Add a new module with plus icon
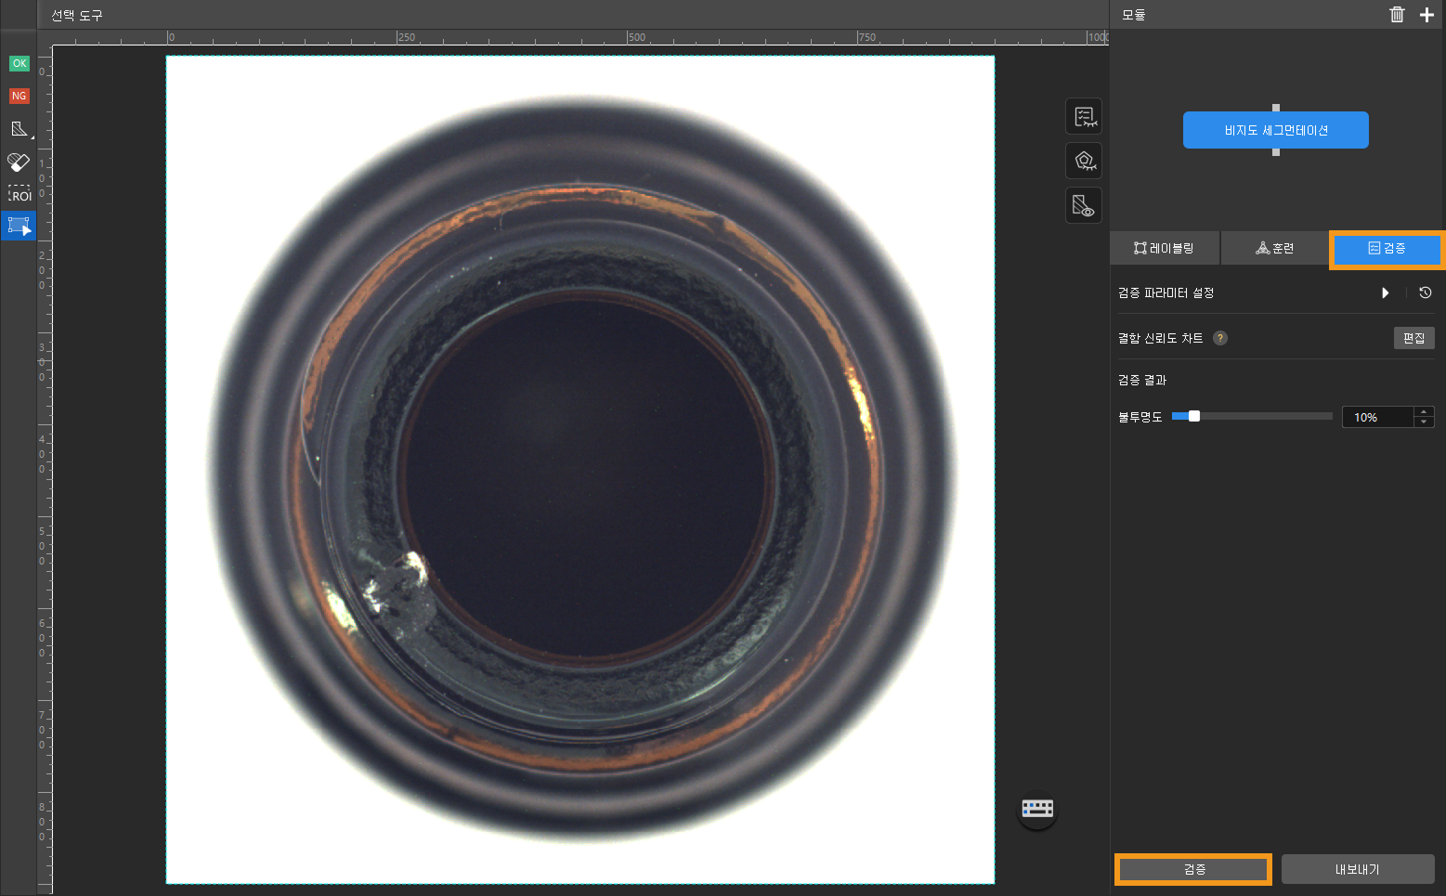Screen dimensions: 1446x896 pyautogui.click(x=1427, y=14)
